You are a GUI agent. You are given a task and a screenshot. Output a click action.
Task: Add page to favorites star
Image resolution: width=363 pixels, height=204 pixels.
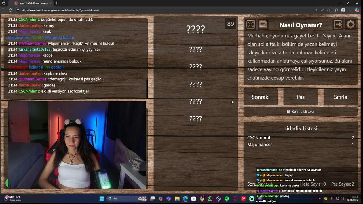328,10
